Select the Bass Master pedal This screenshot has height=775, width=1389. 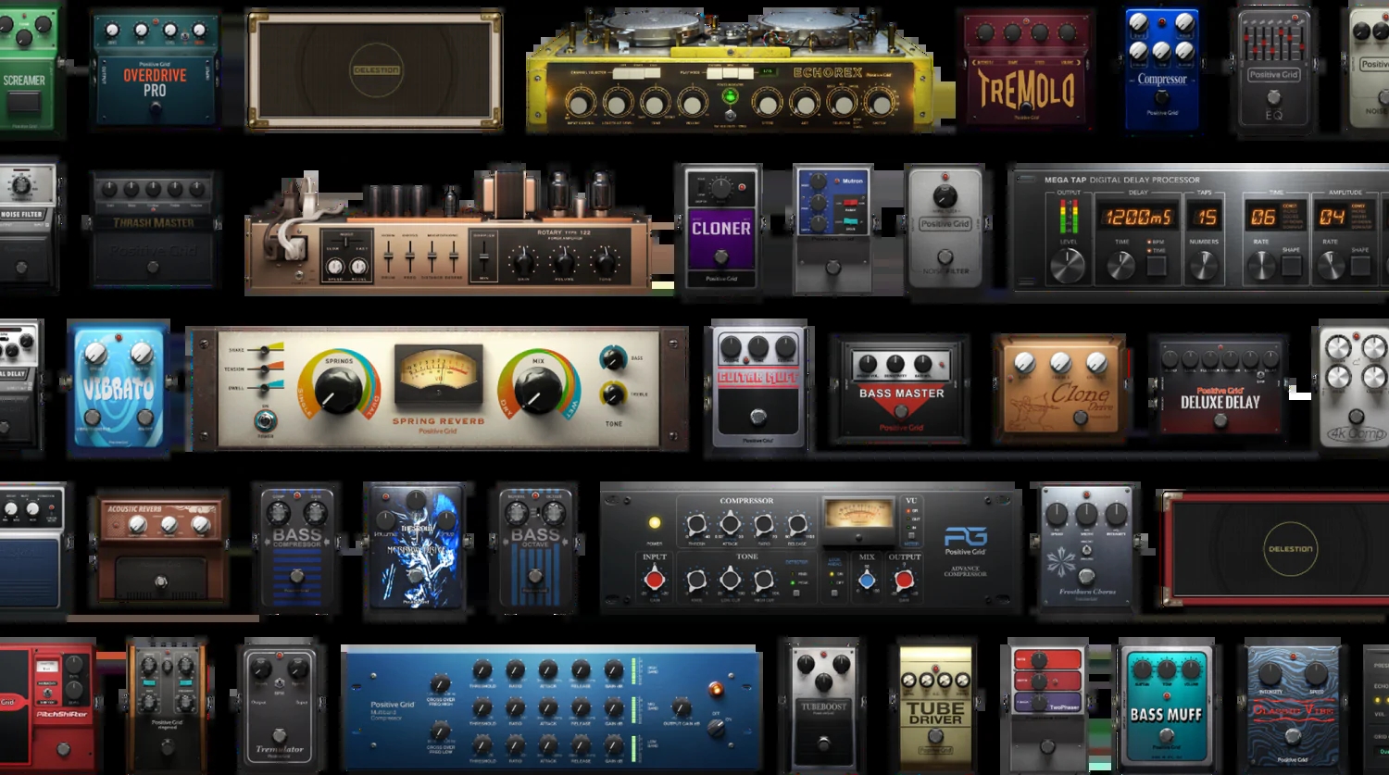pyautogui.click(x=901, y=389)
